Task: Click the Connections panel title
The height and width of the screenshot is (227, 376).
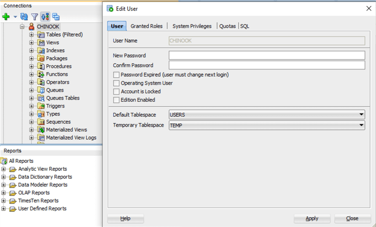Action: pos(18,6)
